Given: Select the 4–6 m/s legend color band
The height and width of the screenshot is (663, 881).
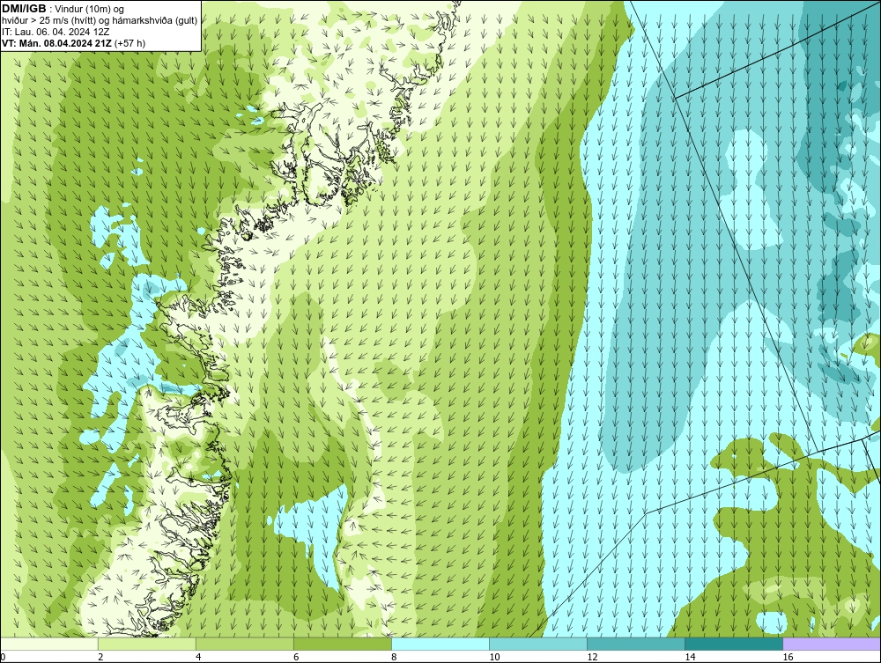Looking at the screenshot, I should coord(245,644).
